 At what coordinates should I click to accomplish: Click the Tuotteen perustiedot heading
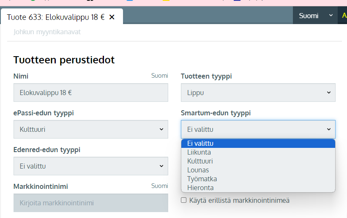coord(64,60)
